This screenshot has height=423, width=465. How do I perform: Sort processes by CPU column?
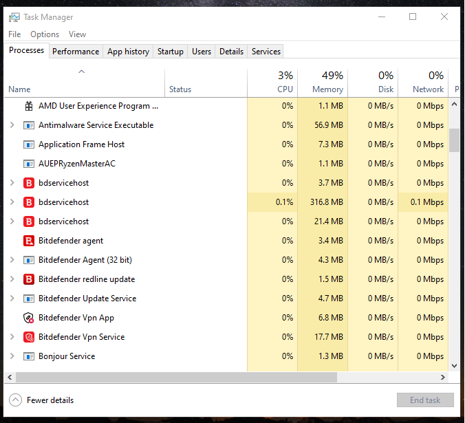pos(272,83)
